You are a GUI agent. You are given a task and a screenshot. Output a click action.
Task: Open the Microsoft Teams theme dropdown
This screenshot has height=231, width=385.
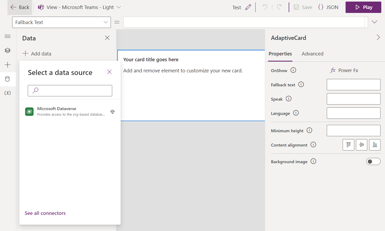118,7
